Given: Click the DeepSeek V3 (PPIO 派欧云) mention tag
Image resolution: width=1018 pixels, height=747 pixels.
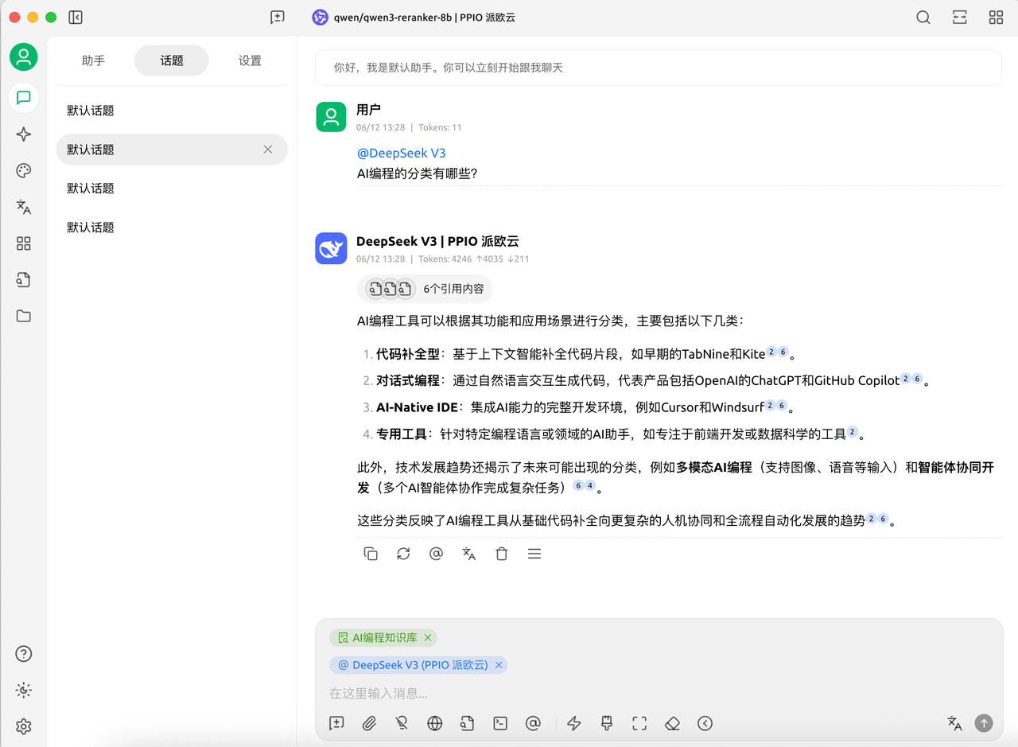Looking at the screenshot, I should click(x=420, y=665).
